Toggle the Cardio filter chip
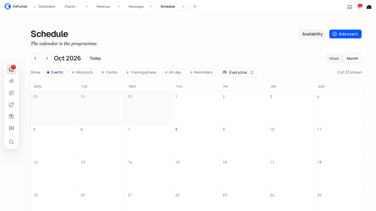This screenshot has height=211, width=376. pos(109,72)
